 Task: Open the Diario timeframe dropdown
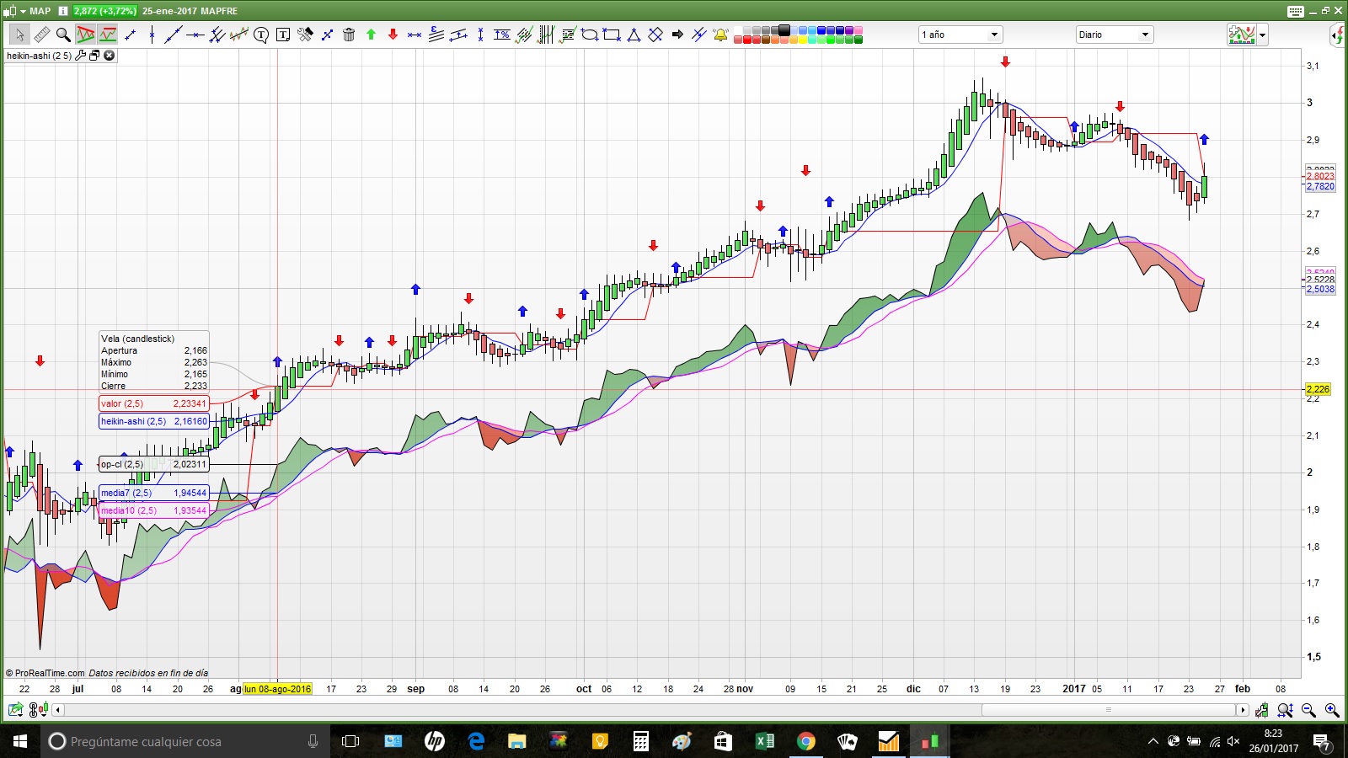point(1114,35)
